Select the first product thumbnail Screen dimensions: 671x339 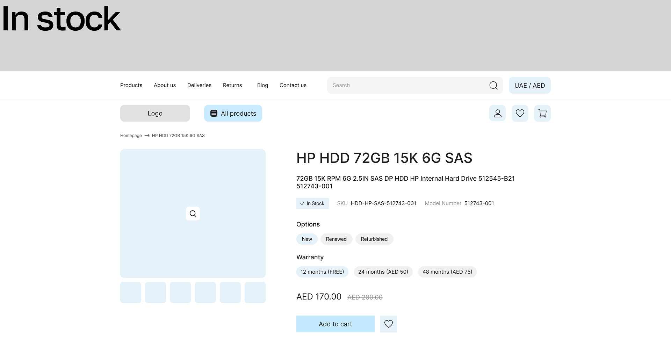pos(130,292)
